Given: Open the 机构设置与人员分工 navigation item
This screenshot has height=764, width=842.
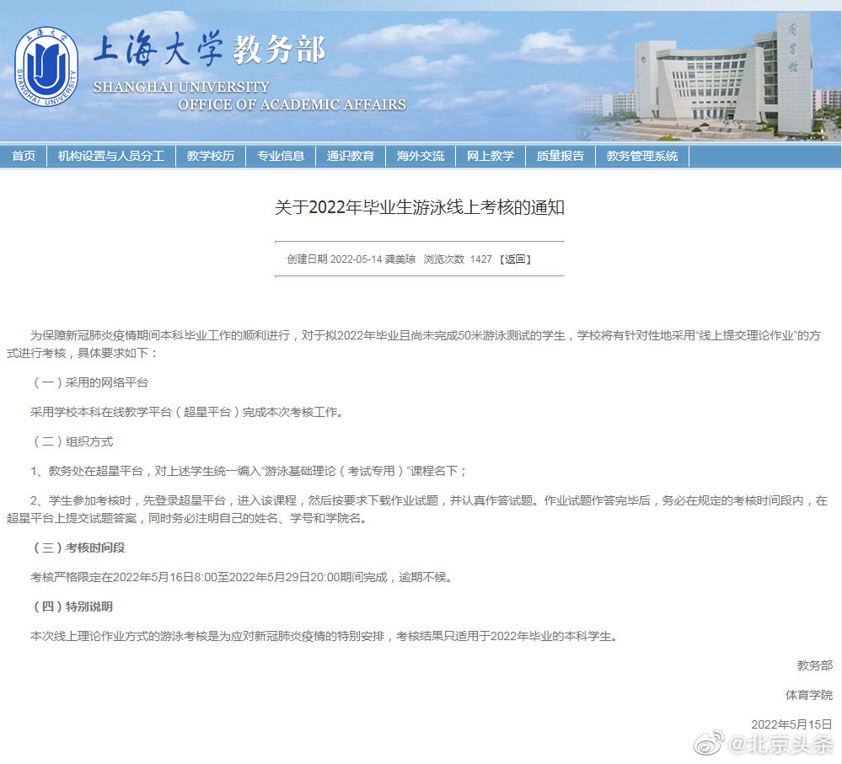Looking at the screenshot, I should (x=113, y=156).
